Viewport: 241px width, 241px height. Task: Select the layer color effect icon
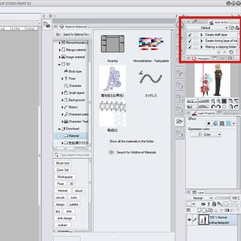(228, 124)
